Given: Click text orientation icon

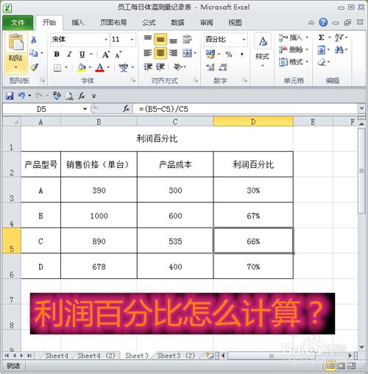Looking at the screenshot, I should pyautogui.click(x=178, y=66).
